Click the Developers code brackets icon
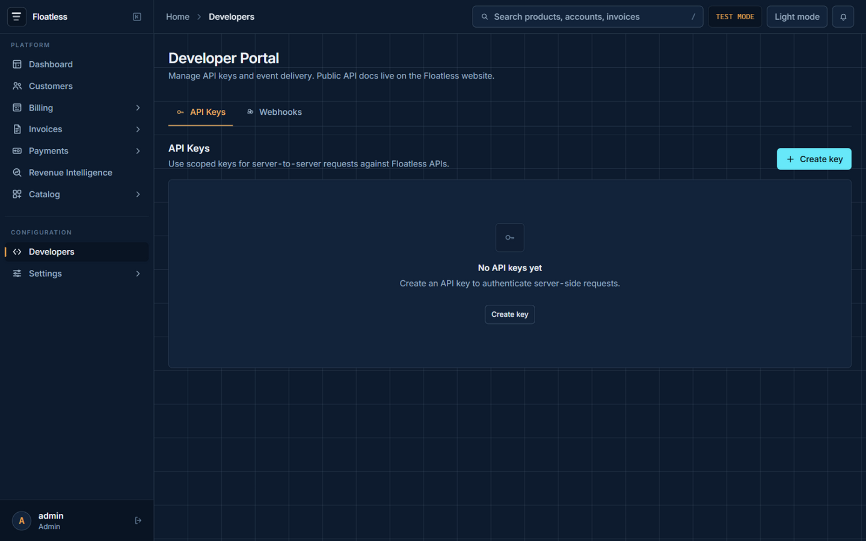 pyautogui.click(x=17, y=252)
